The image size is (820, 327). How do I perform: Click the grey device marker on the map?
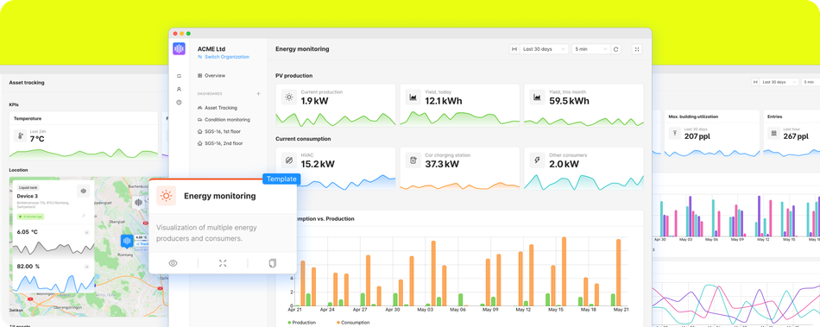point(138,202)
